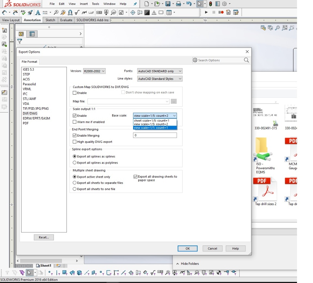
Task: Click the Undo arrow icon
Action: (189, 4)
